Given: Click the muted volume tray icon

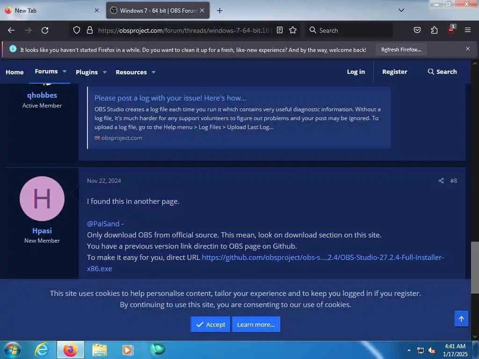Looking at the screenshot, I should 432,351.
